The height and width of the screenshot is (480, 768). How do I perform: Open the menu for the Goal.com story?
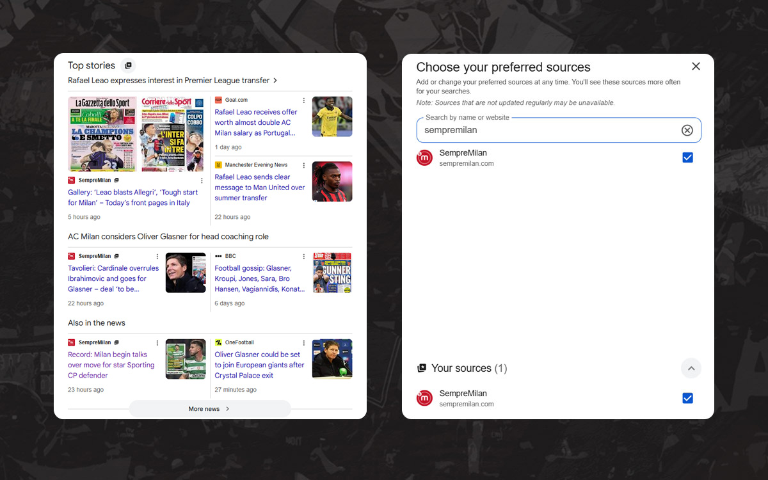(303, 100)
